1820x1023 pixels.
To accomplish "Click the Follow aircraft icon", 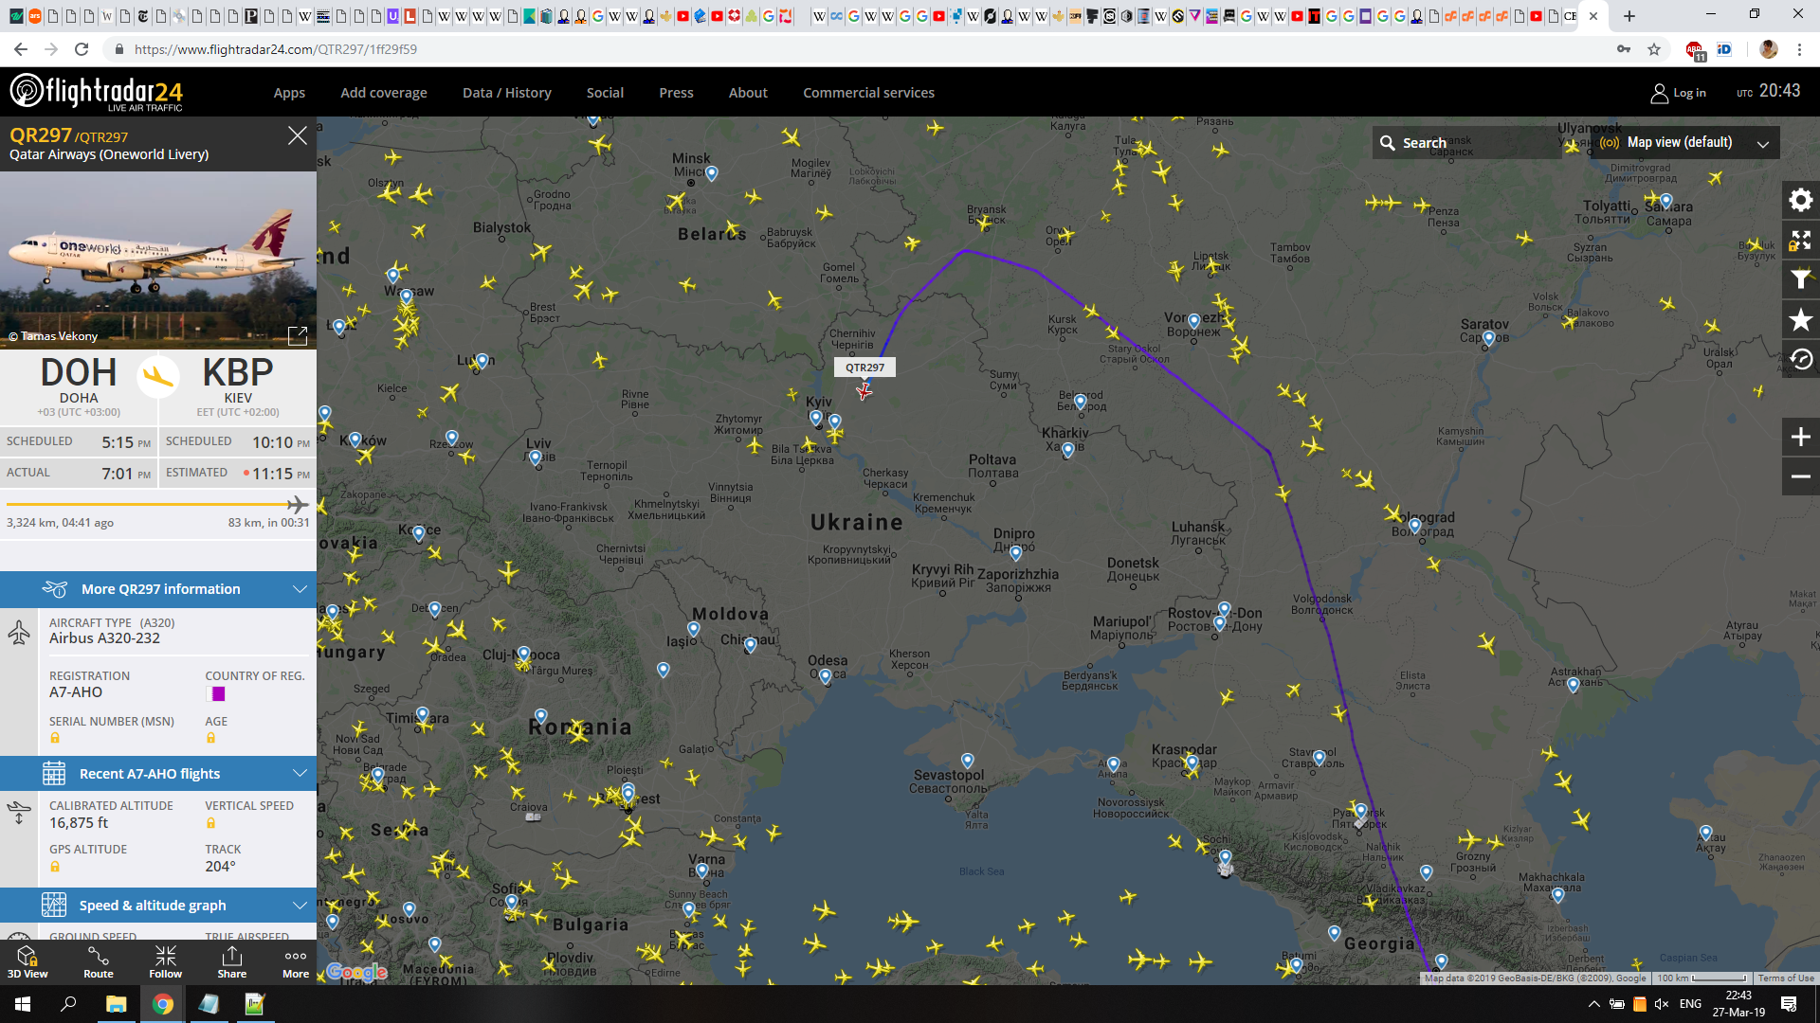I will coord(165,960).
